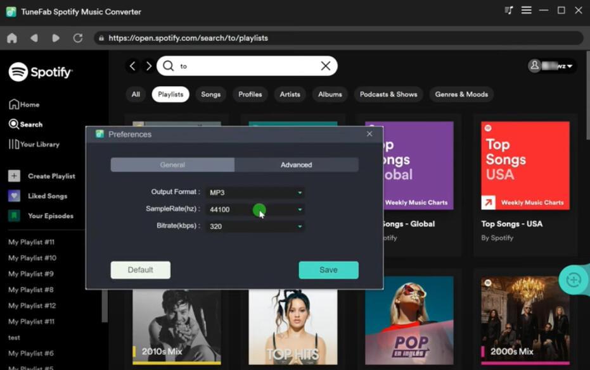Open Search in sidebar

(25, 124)
